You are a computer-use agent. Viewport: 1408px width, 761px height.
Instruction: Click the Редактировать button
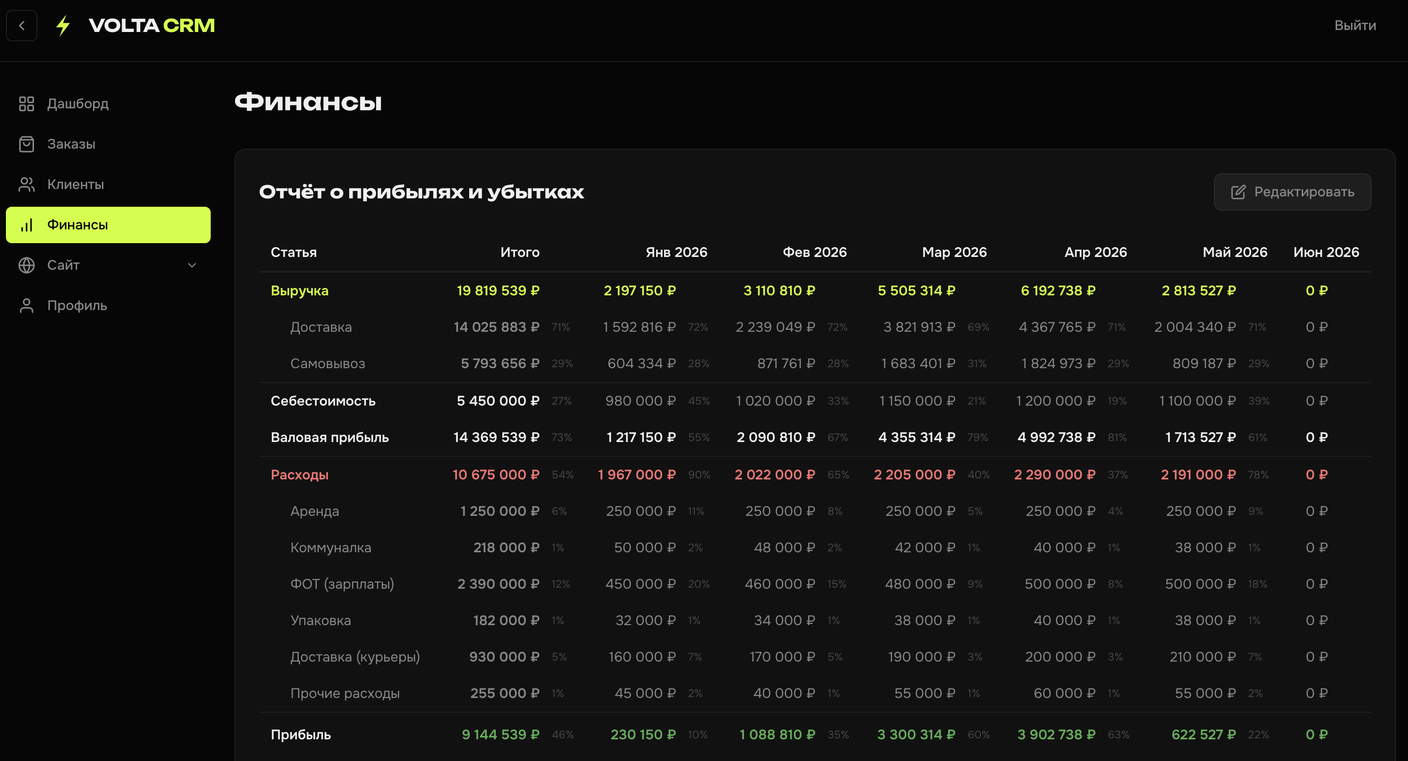(x=1292, y=192)
